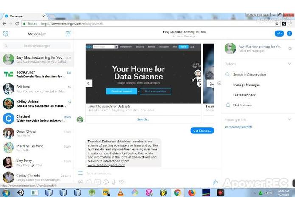This screenshot has height=210, width=295.
Task: Record a voice clip with microphone icon
Action: (x=114, y=182)
